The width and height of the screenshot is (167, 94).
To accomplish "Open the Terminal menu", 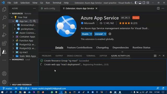I will (x=57, y=3).
